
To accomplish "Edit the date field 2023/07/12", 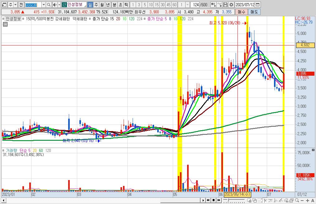I will click(x=245, y=5).
